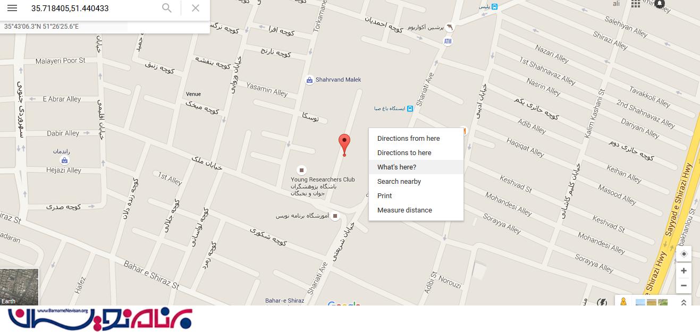Clear the search with X icon
700x332 pixels.
pos(196,8)
